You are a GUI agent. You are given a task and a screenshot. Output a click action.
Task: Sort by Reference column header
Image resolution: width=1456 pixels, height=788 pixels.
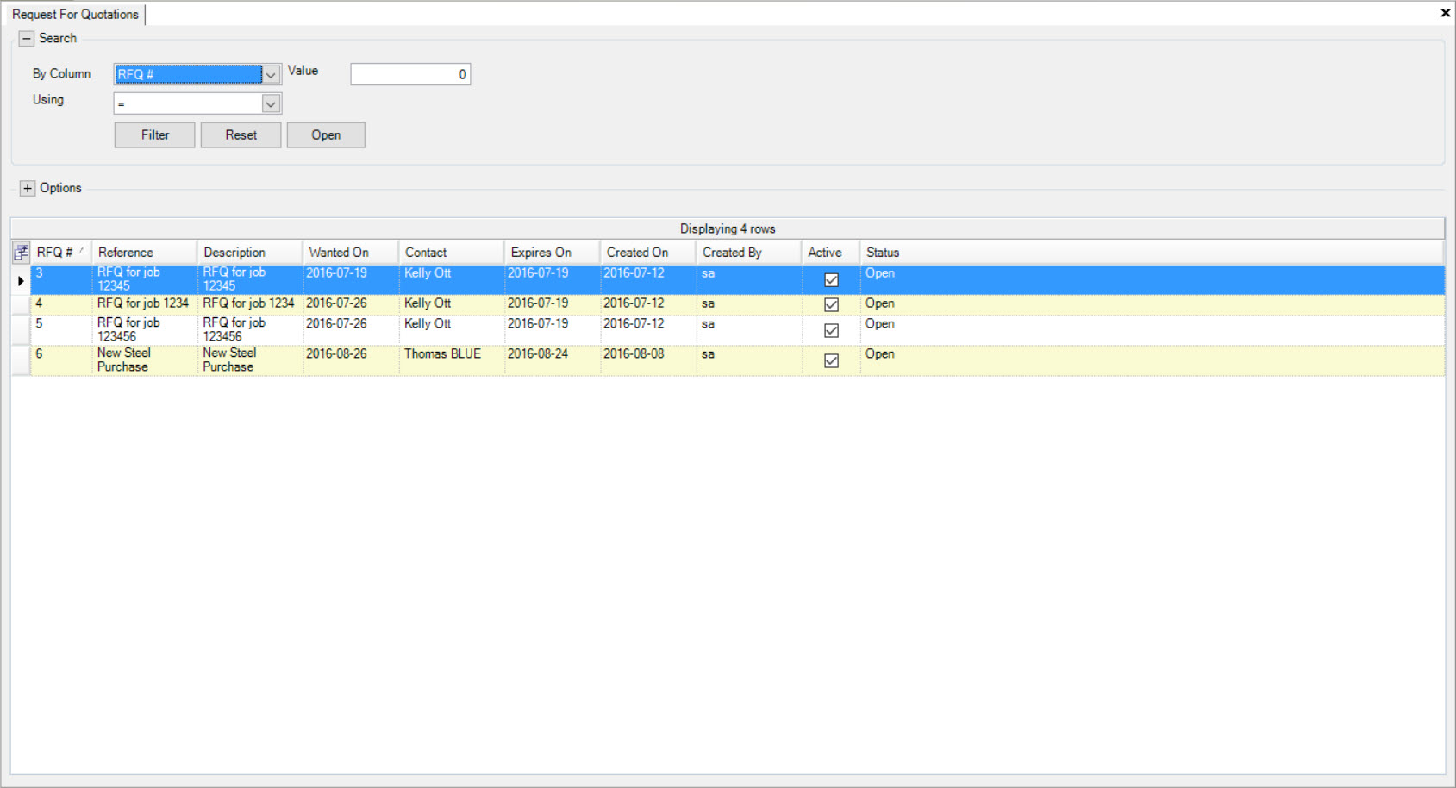(145, 252)
